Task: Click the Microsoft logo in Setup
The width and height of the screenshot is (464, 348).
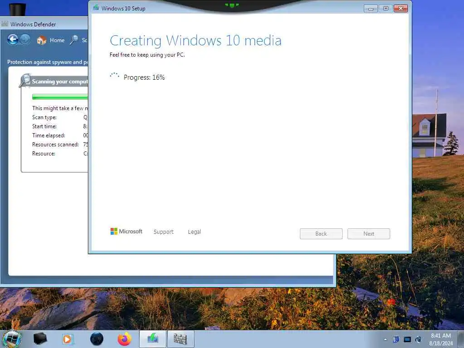Action: coord(126,232)
